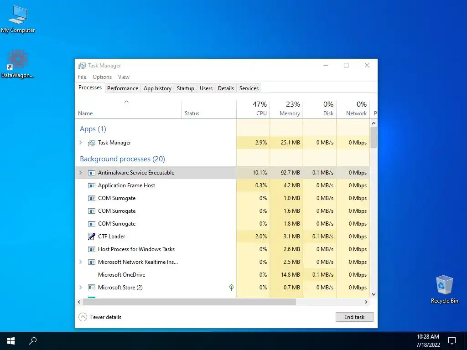467x350 pixels.
Task: Switch to the Startup tab
Action: click(x=185, y=88)
